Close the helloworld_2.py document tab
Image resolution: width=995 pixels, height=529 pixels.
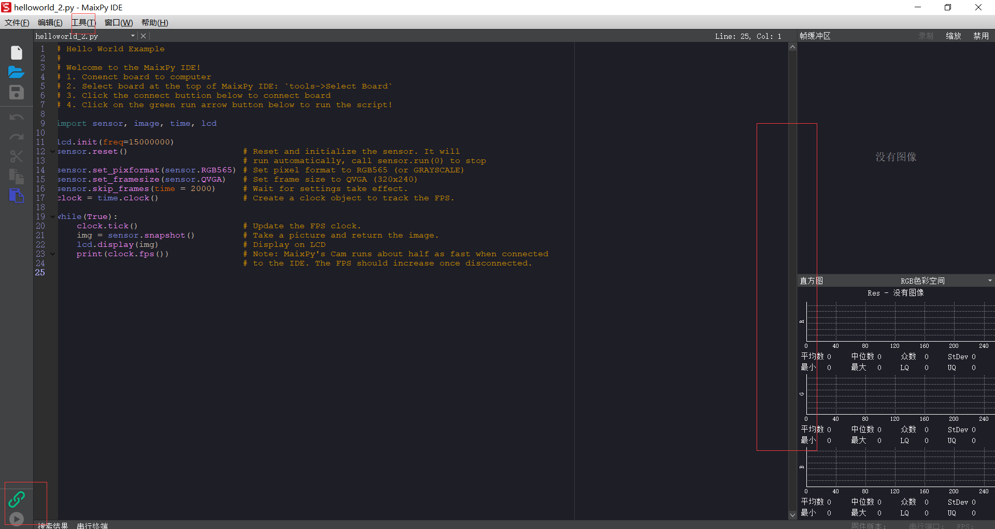point(144,36)
